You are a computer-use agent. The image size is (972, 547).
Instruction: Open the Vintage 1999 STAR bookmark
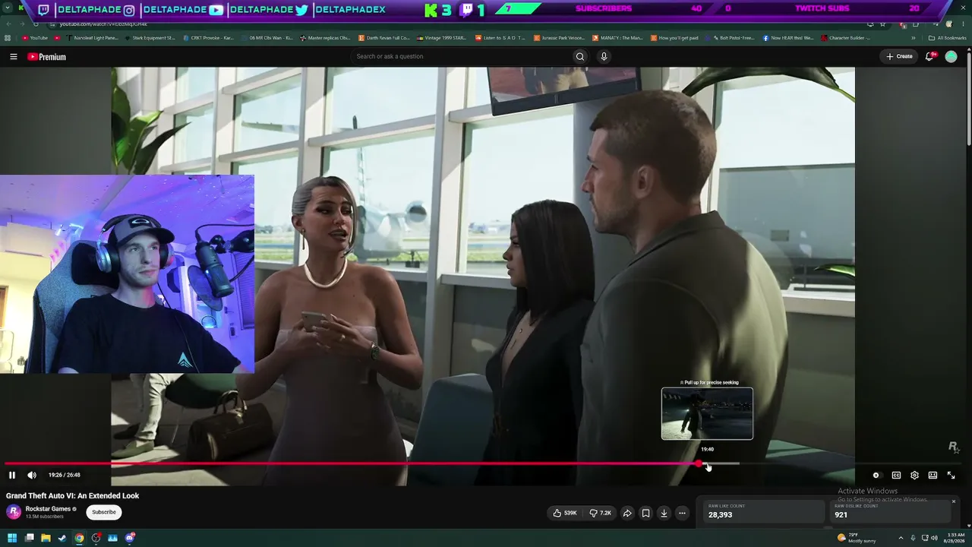(442, 38)
